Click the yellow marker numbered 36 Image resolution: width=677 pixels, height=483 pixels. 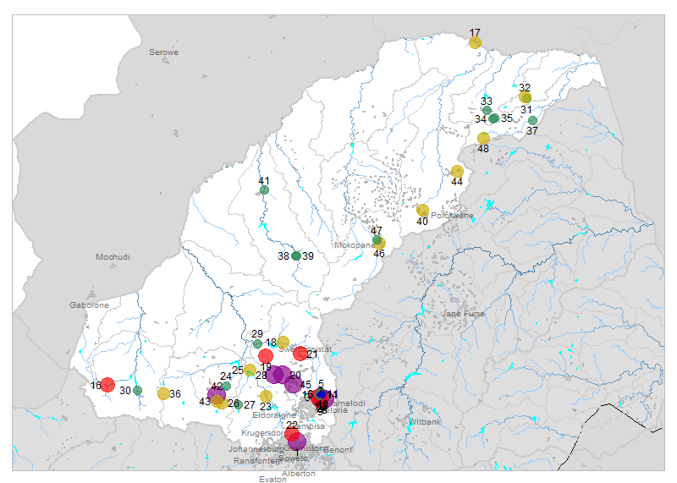click(x=163, y=393)
